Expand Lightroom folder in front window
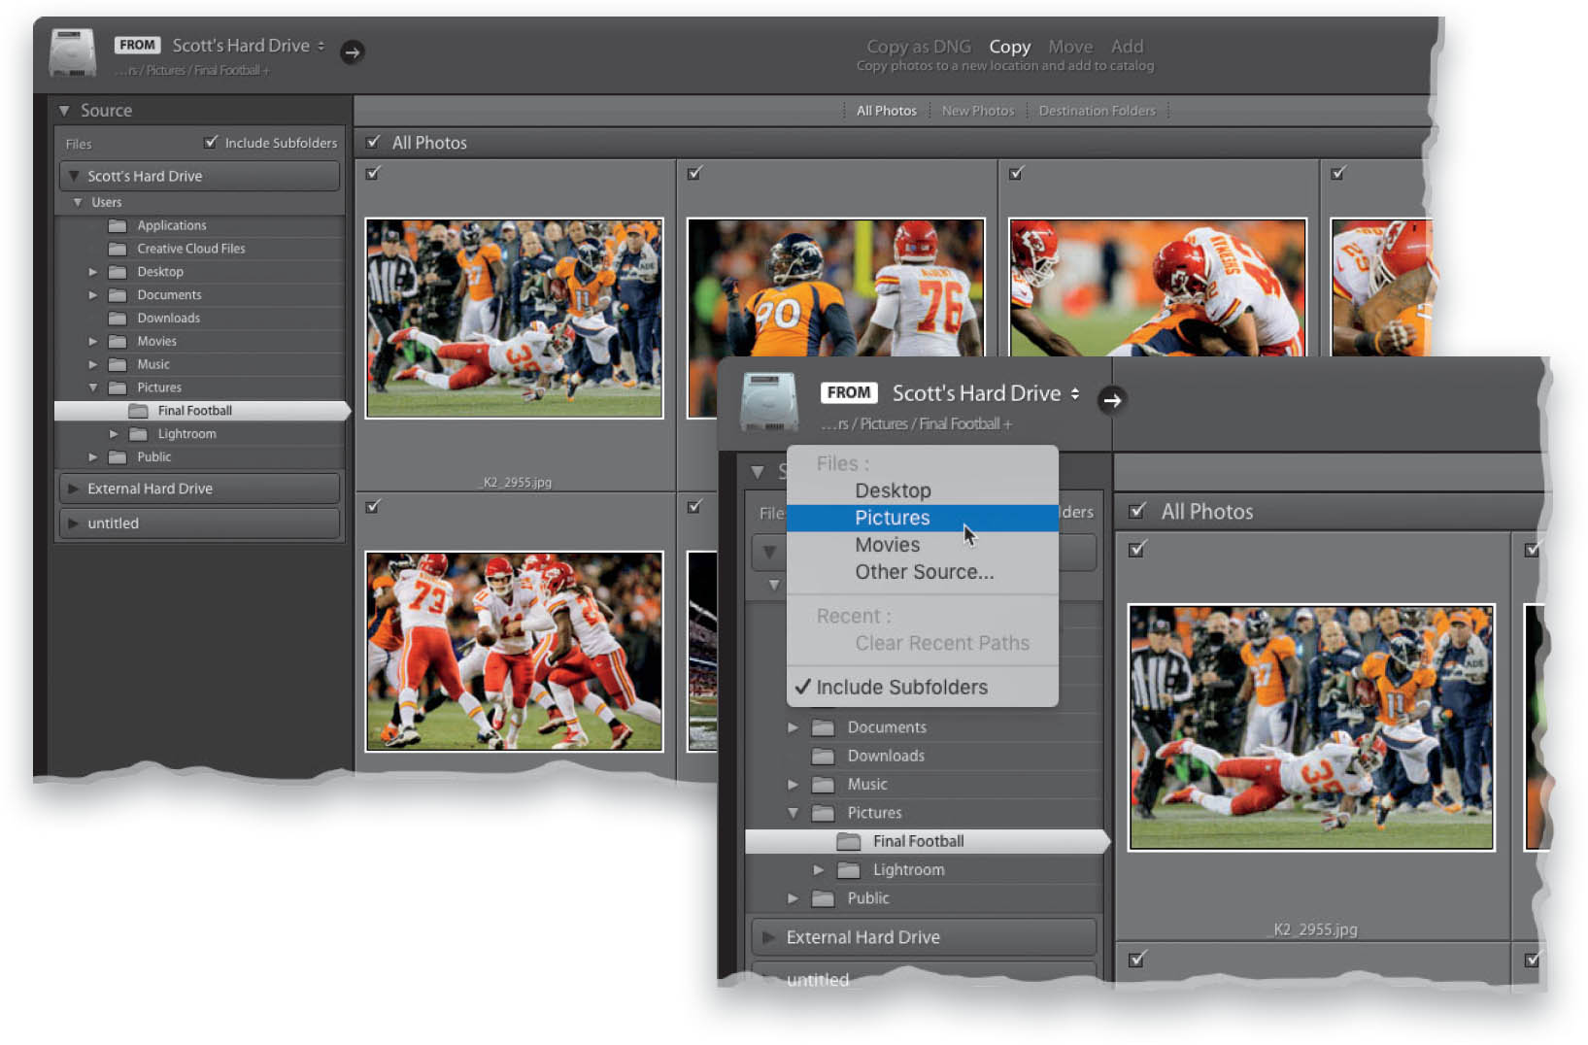The image size is (1588, 1045). [x=819, y=869]
